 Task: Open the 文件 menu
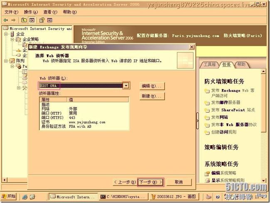pos(11,12)
